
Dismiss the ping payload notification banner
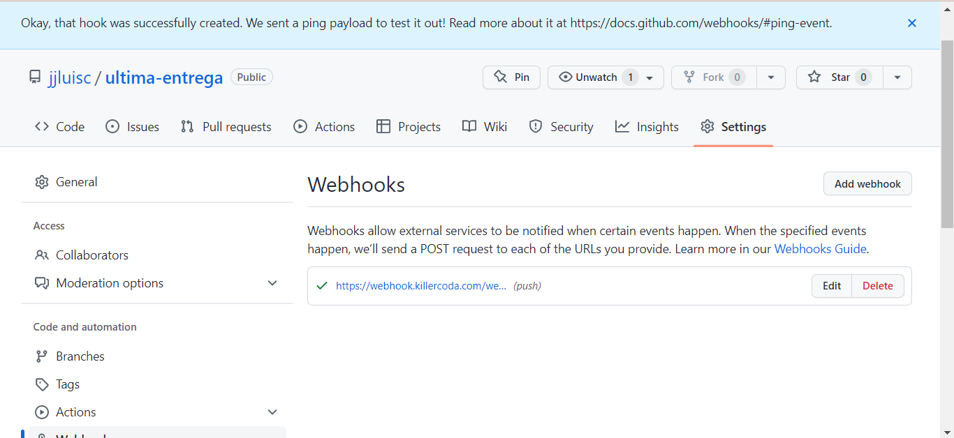click(912, 22)
